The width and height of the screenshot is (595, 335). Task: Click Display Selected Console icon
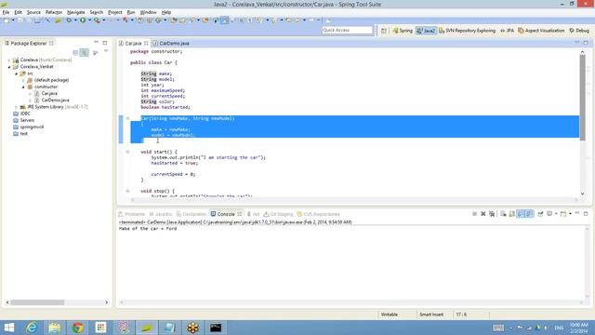tap(549, 214)
